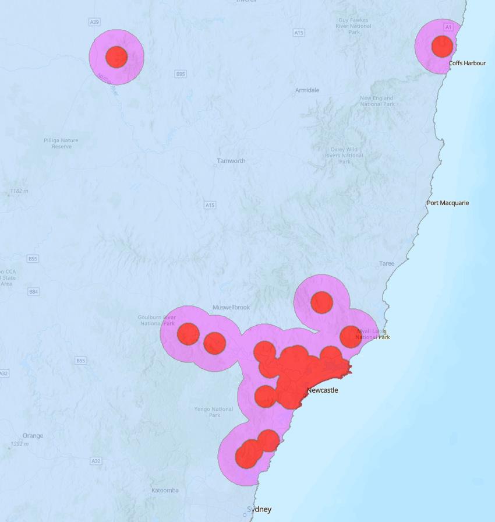Click the Tamworth town label
Screen dimensions: 495x522
(231, 161)
